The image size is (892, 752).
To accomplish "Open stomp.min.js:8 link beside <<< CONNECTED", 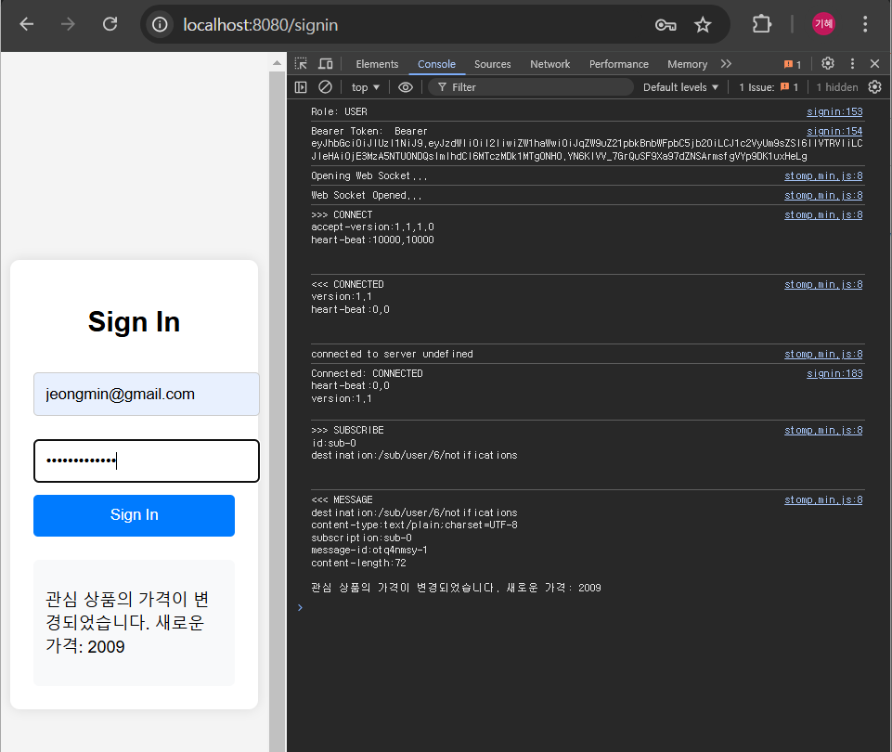I will coord(823,284).
